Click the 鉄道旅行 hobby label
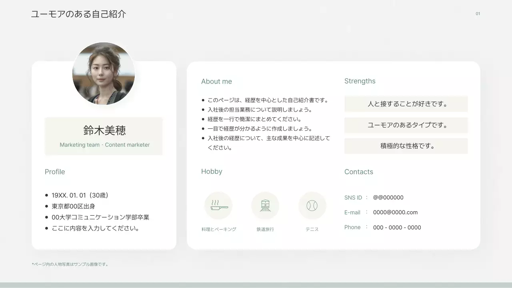The height and width of the screenshot is (288, 512). pos(265,229)
